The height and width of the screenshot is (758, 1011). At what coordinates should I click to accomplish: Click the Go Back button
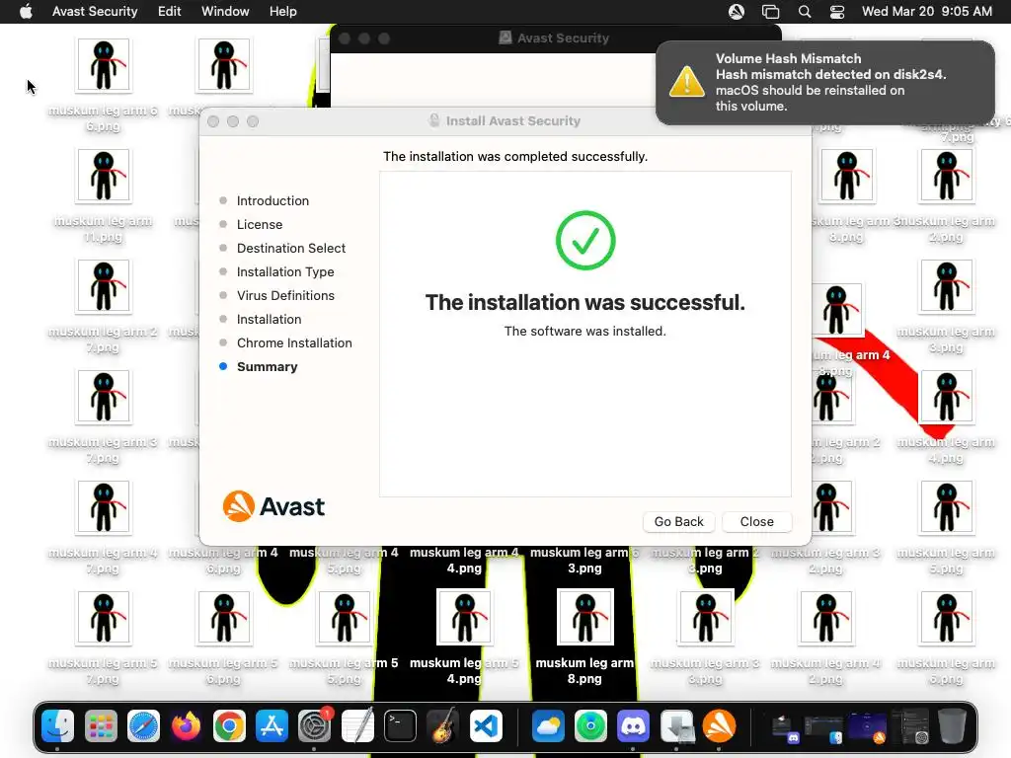(679, 521)
